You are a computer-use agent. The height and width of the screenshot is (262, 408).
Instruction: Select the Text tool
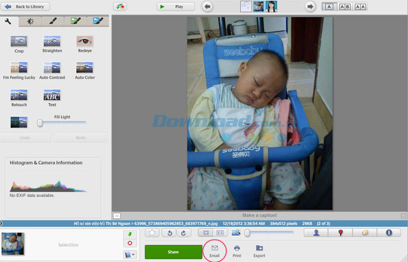[x=52, y=98]
